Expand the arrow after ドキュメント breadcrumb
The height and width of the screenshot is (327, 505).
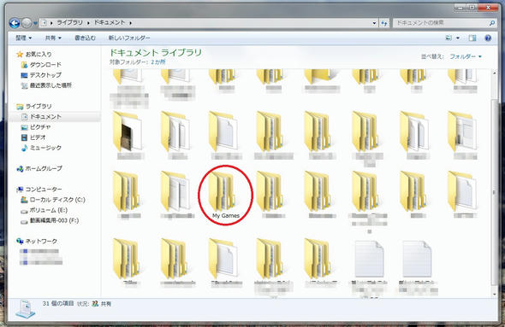point(131,23)
